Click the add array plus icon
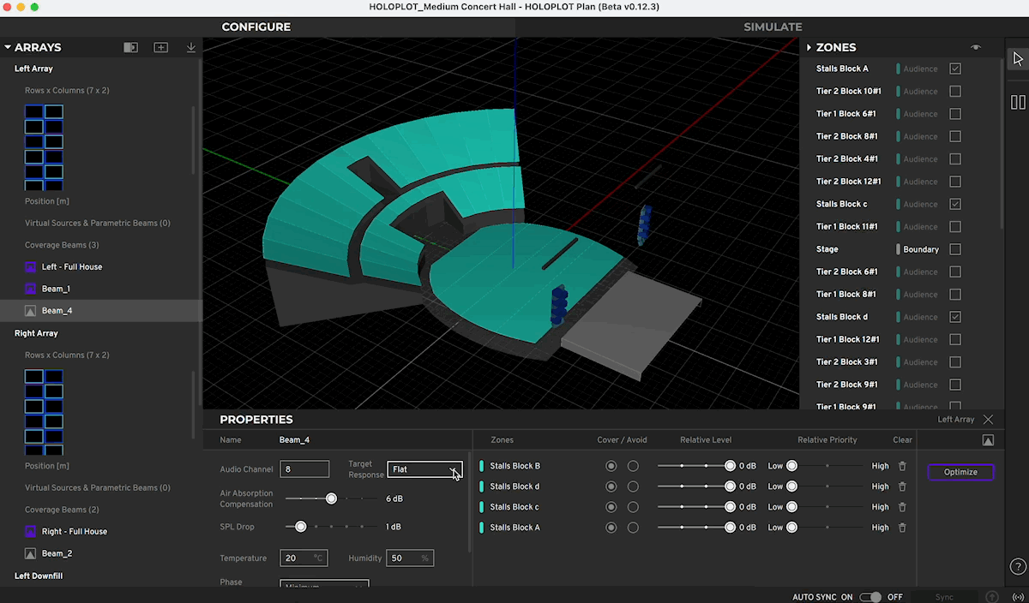The width and height of the screenshot is (1029, 603). point(160,48)
